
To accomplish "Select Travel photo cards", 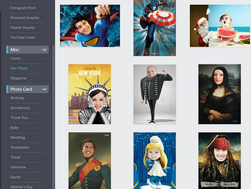I will tap(15, 157).
